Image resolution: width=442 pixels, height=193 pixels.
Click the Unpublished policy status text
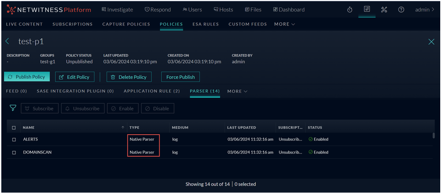tap(79, 61)
